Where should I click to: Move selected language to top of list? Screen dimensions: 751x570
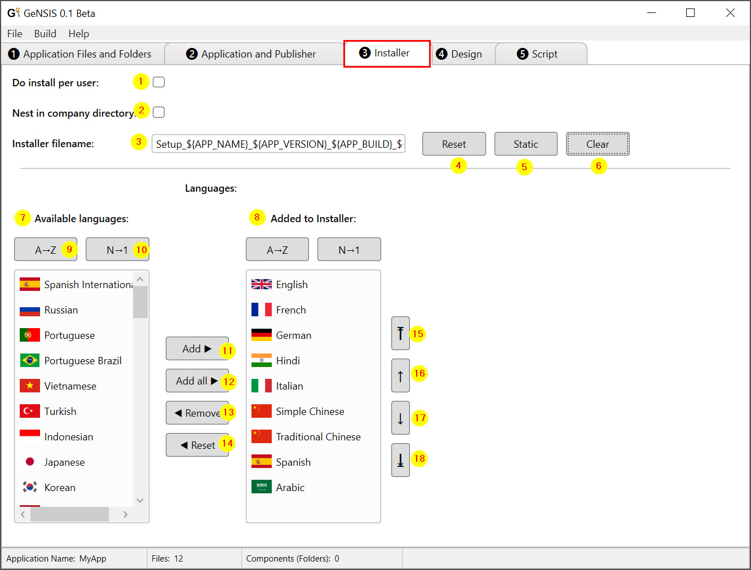click(400, 333)
